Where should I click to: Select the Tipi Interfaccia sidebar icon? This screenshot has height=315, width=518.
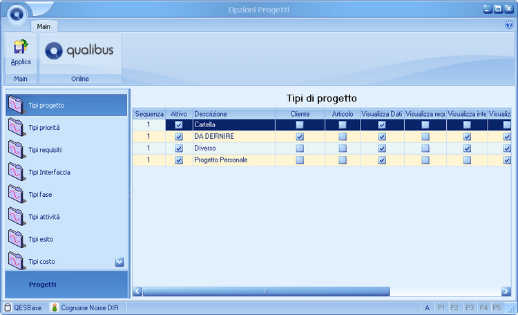click(16, 172)
